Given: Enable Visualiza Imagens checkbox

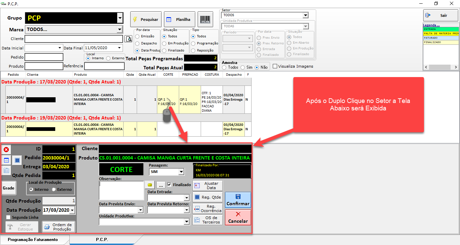Looking at the screenshot, I should 275,66.
